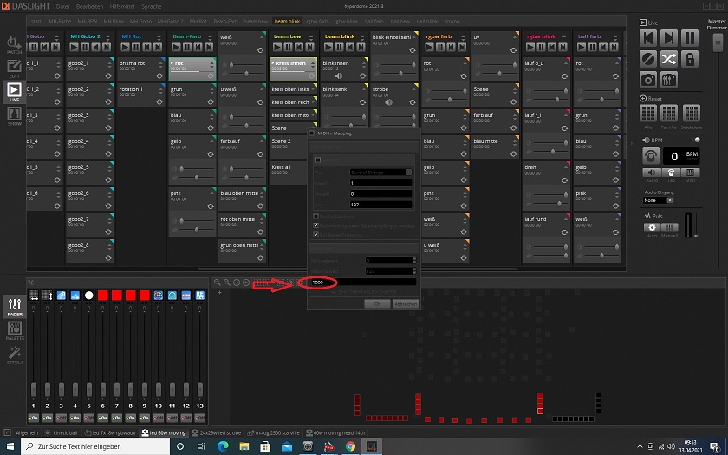Switch to the led 60w moving fixture tab
Image resolution: width=728 pixels, height=455 pixels.
tap(163, 432)
